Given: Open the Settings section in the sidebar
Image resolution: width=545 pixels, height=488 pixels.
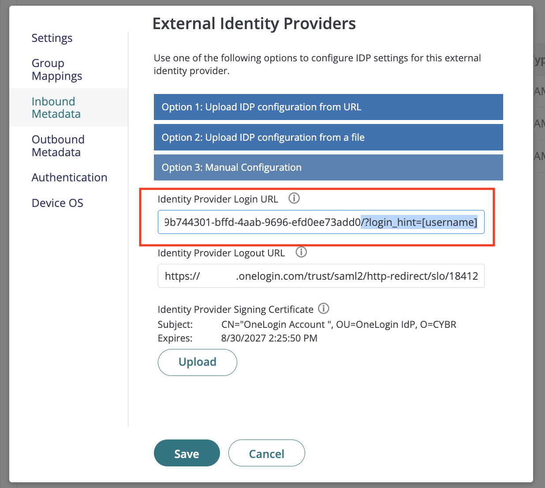Looking at the screenshot, I should click(52, 38).
